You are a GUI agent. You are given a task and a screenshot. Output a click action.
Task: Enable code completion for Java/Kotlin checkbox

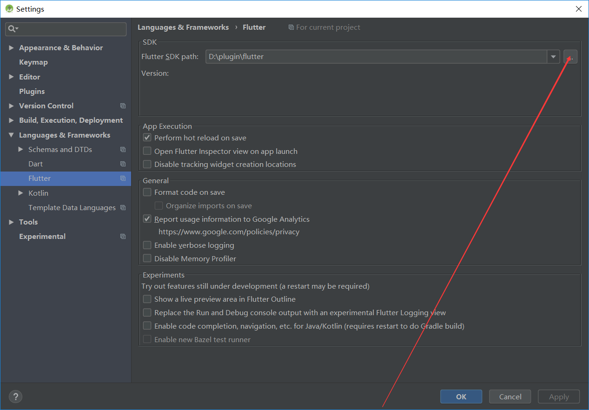click(147, 326)
